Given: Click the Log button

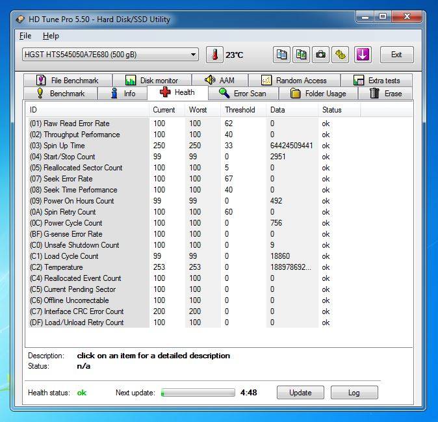Looking at the screenshot, I should (x=354, y=393).
